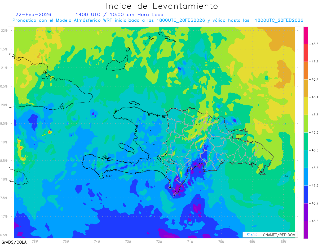The height and width of the screenshot is (245, 318).
Task: Click the "74W" longitude label
Action: pyautogui.click(x=97, y=241)
